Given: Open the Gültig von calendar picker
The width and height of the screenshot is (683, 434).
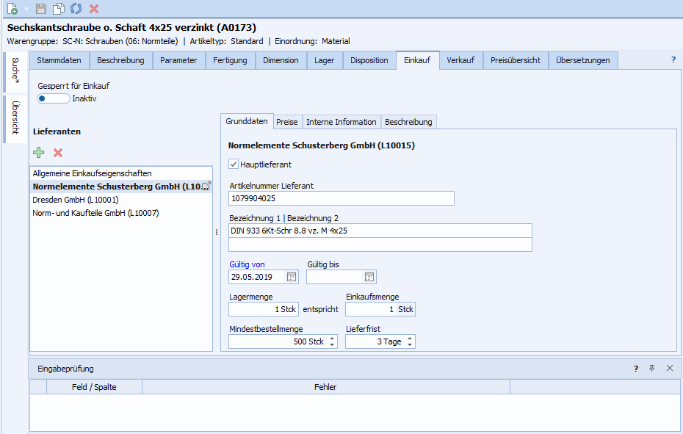Looking at the screenshot, I should (292, 277).
